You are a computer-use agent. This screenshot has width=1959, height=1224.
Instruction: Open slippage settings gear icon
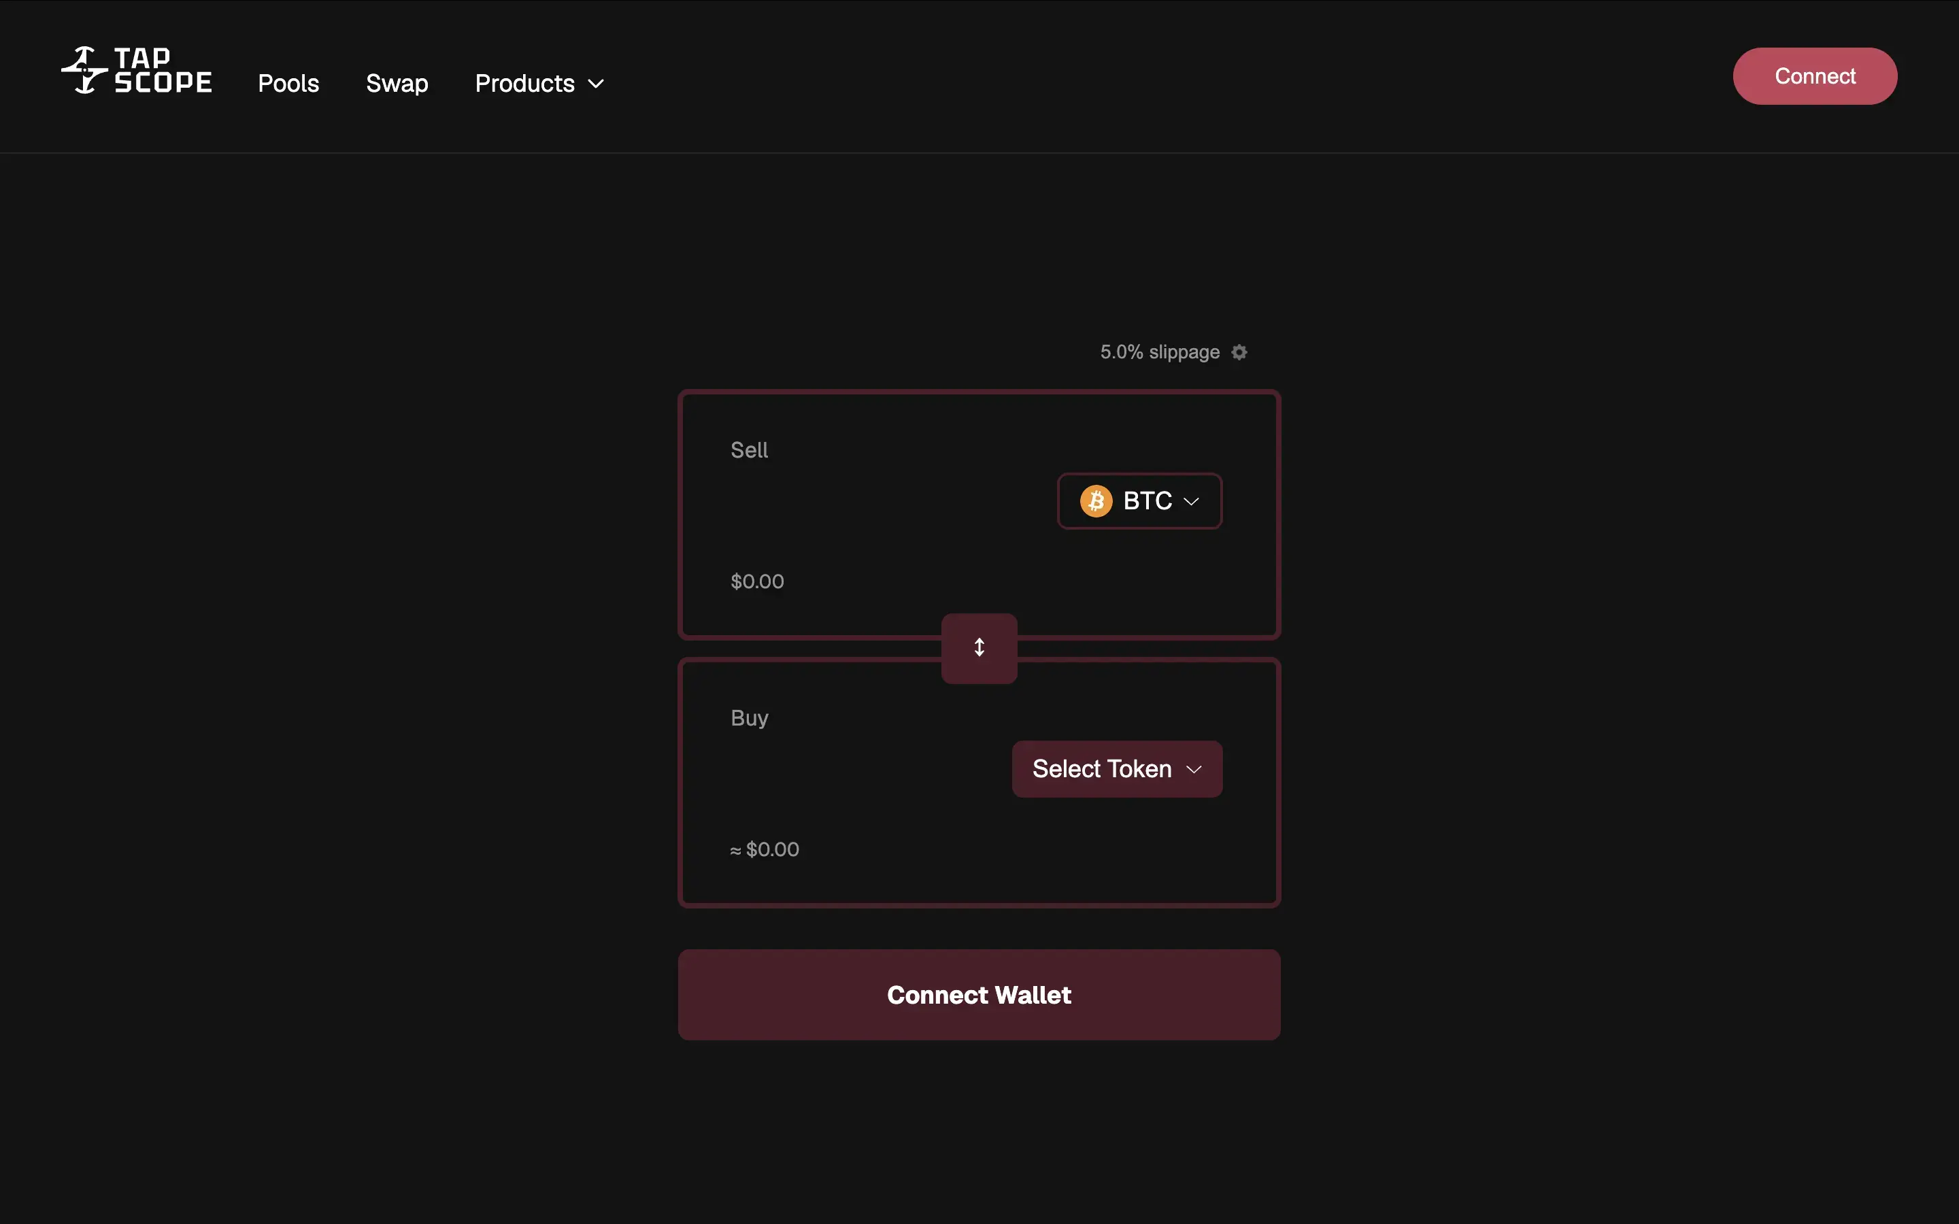[x=1239, y=352]
